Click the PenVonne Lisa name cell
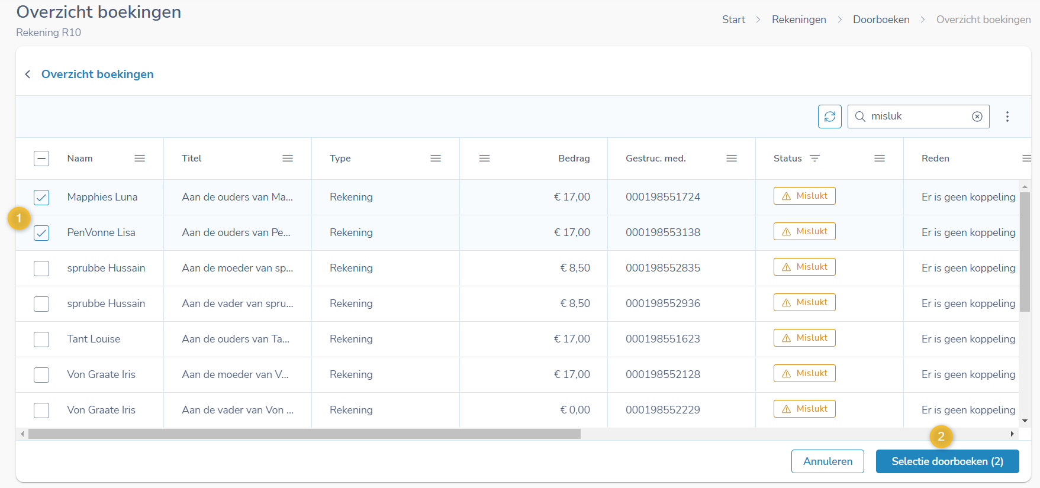Screen dimensions: 1040x488 (x=101, y=232)
